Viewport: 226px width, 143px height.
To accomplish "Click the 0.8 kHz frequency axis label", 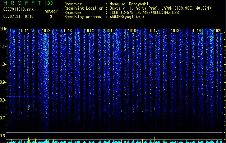I will pos(3,100).
